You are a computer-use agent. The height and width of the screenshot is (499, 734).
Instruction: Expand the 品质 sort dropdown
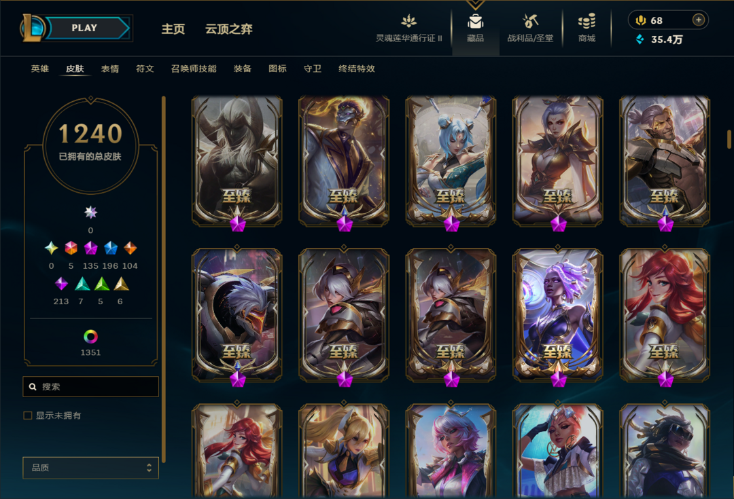tap(91, 468)
